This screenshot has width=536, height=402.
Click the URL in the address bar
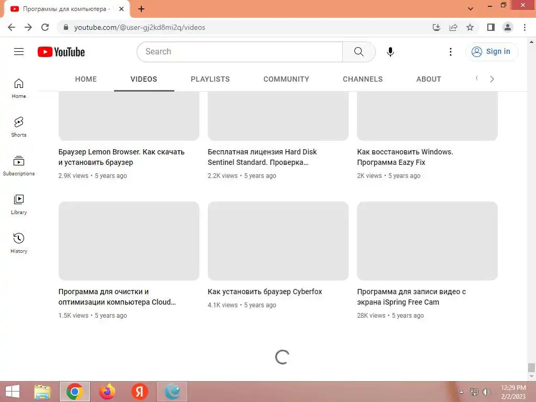pyautogui.click(x=139, y=27)
